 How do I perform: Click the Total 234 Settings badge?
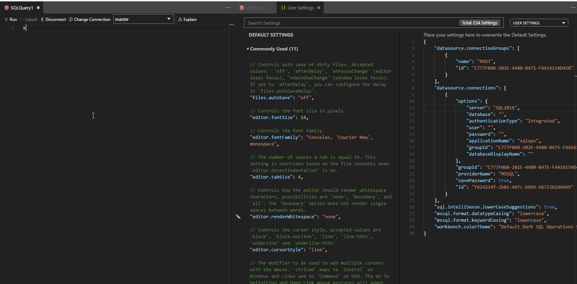(479, 23)
